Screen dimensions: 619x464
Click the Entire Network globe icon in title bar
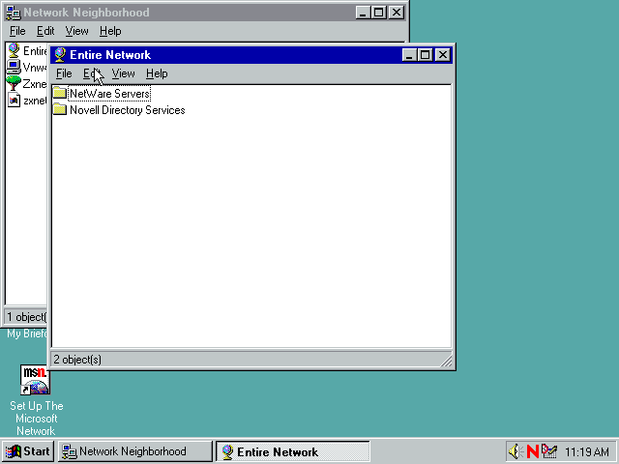(60, 55)
